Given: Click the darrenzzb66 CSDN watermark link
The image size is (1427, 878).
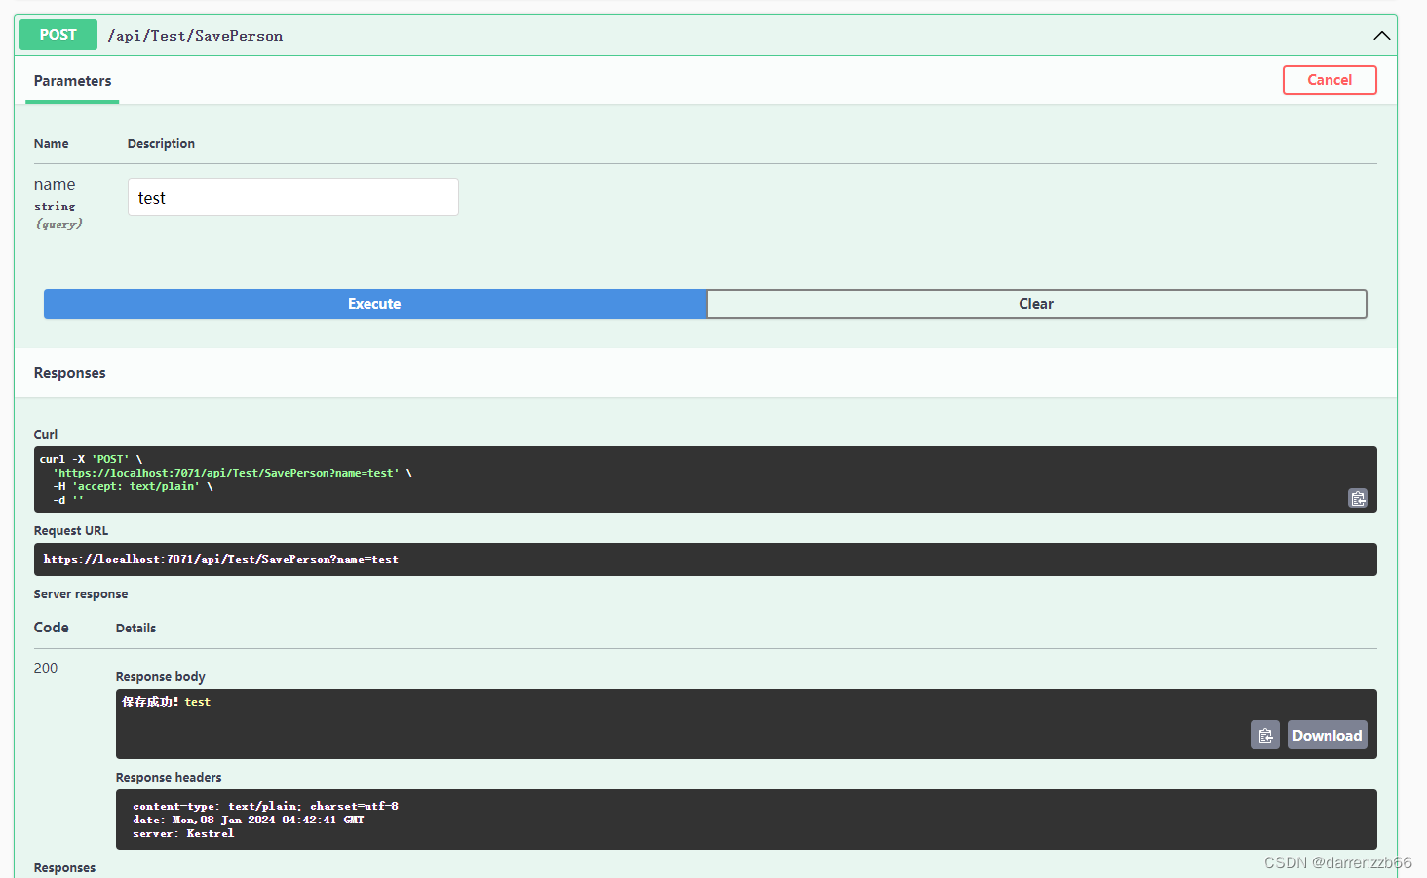Looking at the screenshot, I should coord(1337,861).
